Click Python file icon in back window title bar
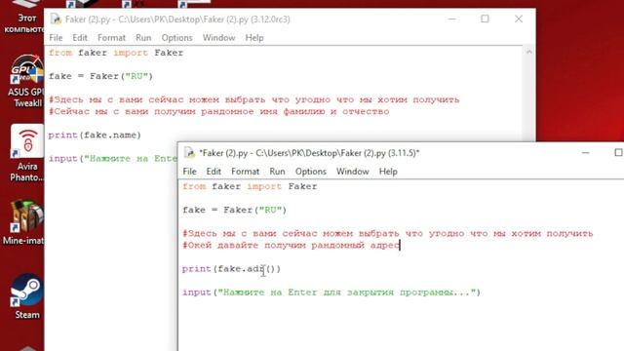Viewport: 624px width, 351px height. coord(56,19)
